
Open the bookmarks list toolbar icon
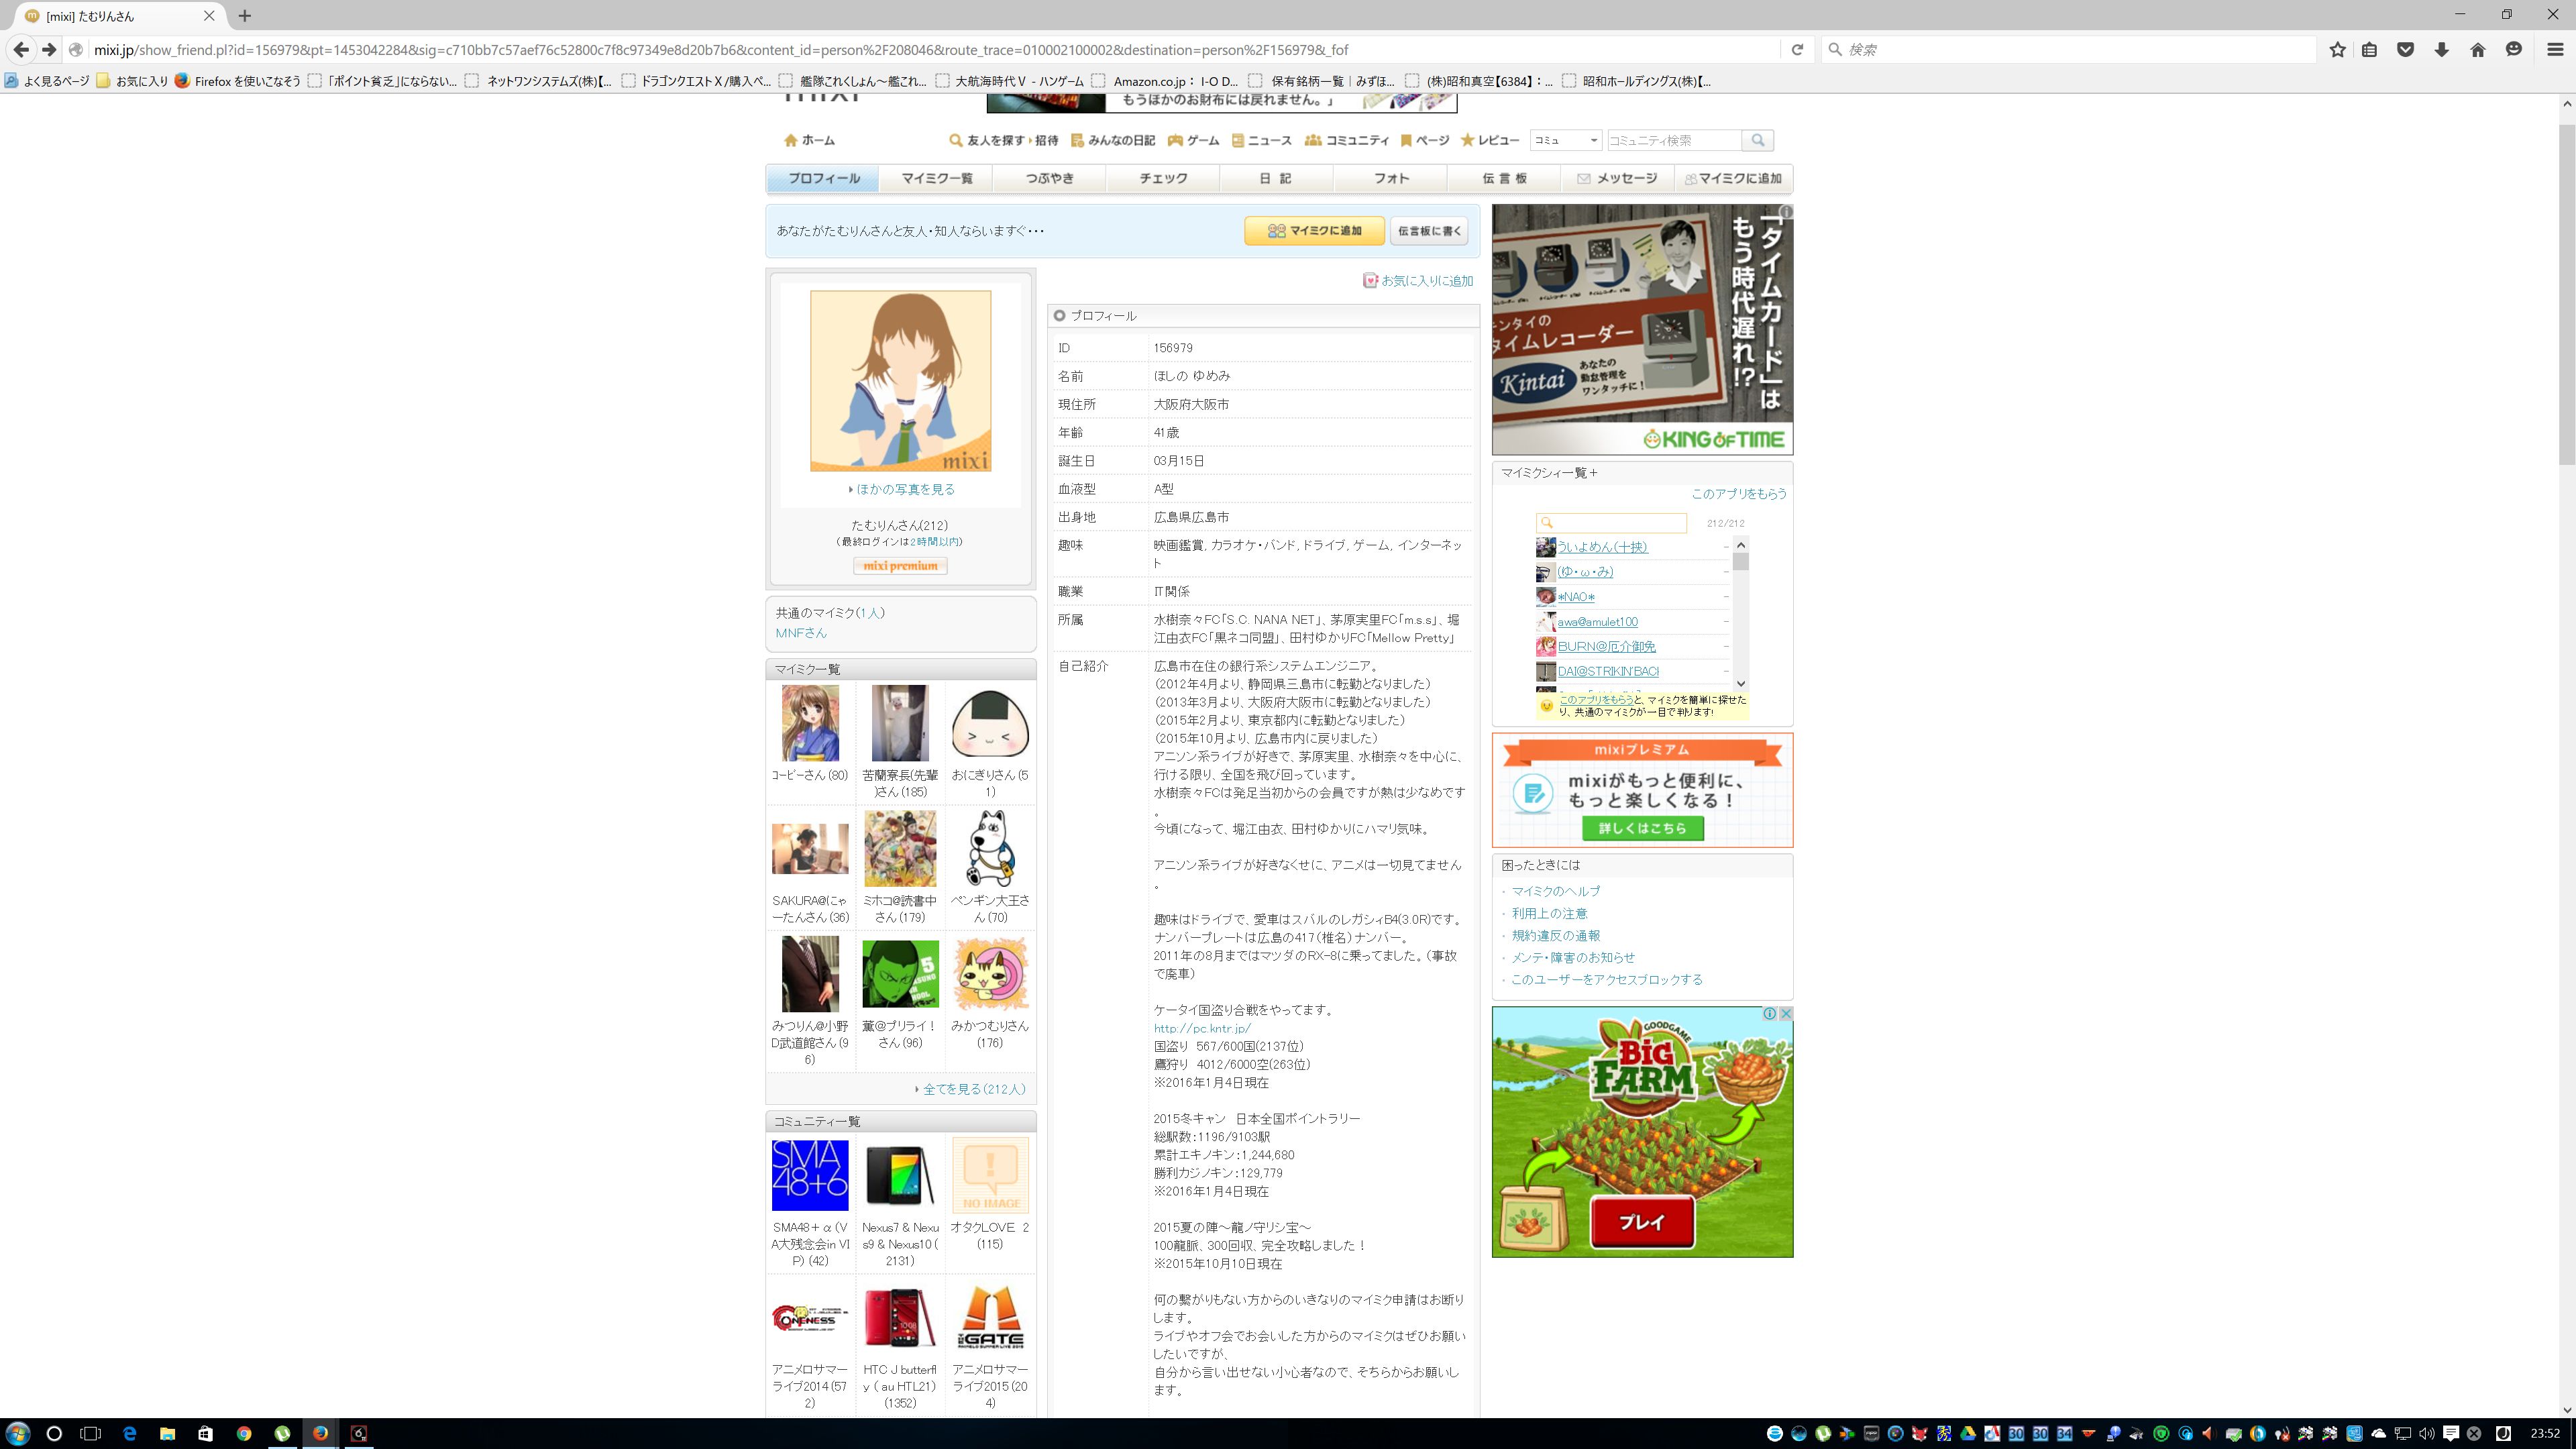2369,50
